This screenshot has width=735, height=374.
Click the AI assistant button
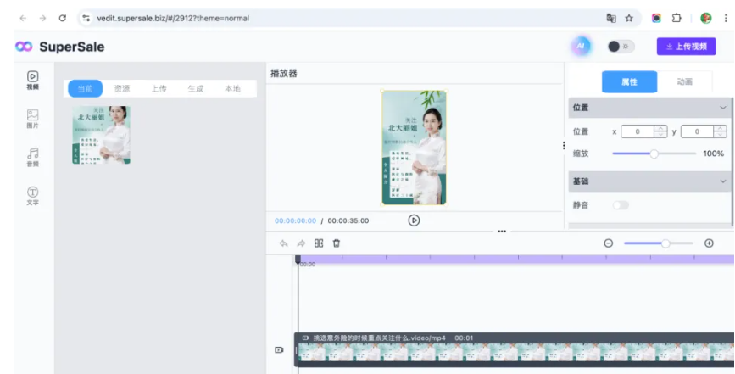pyautogui.click(x=581, y=47)
